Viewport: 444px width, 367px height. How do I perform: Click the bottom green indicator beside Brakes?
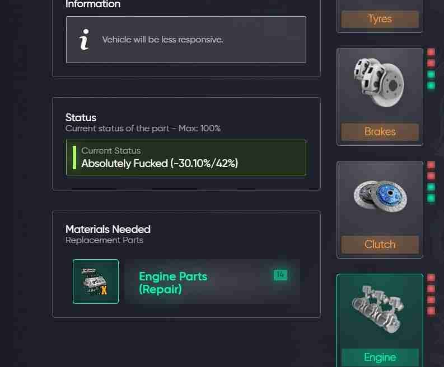(431, 85)
